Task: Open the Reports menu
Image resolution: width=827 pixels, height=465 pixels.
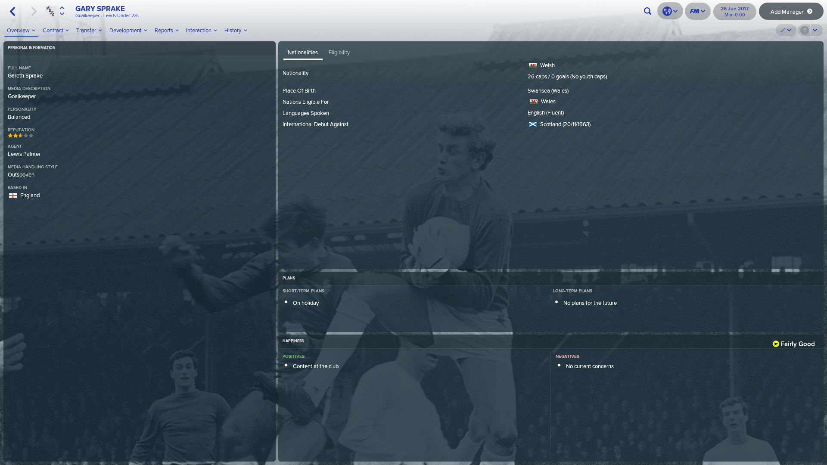Action: [166, 31]
